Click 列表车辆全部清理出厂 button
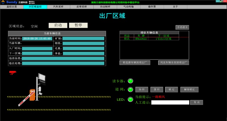The image size is (227, 121). point(173,63)
